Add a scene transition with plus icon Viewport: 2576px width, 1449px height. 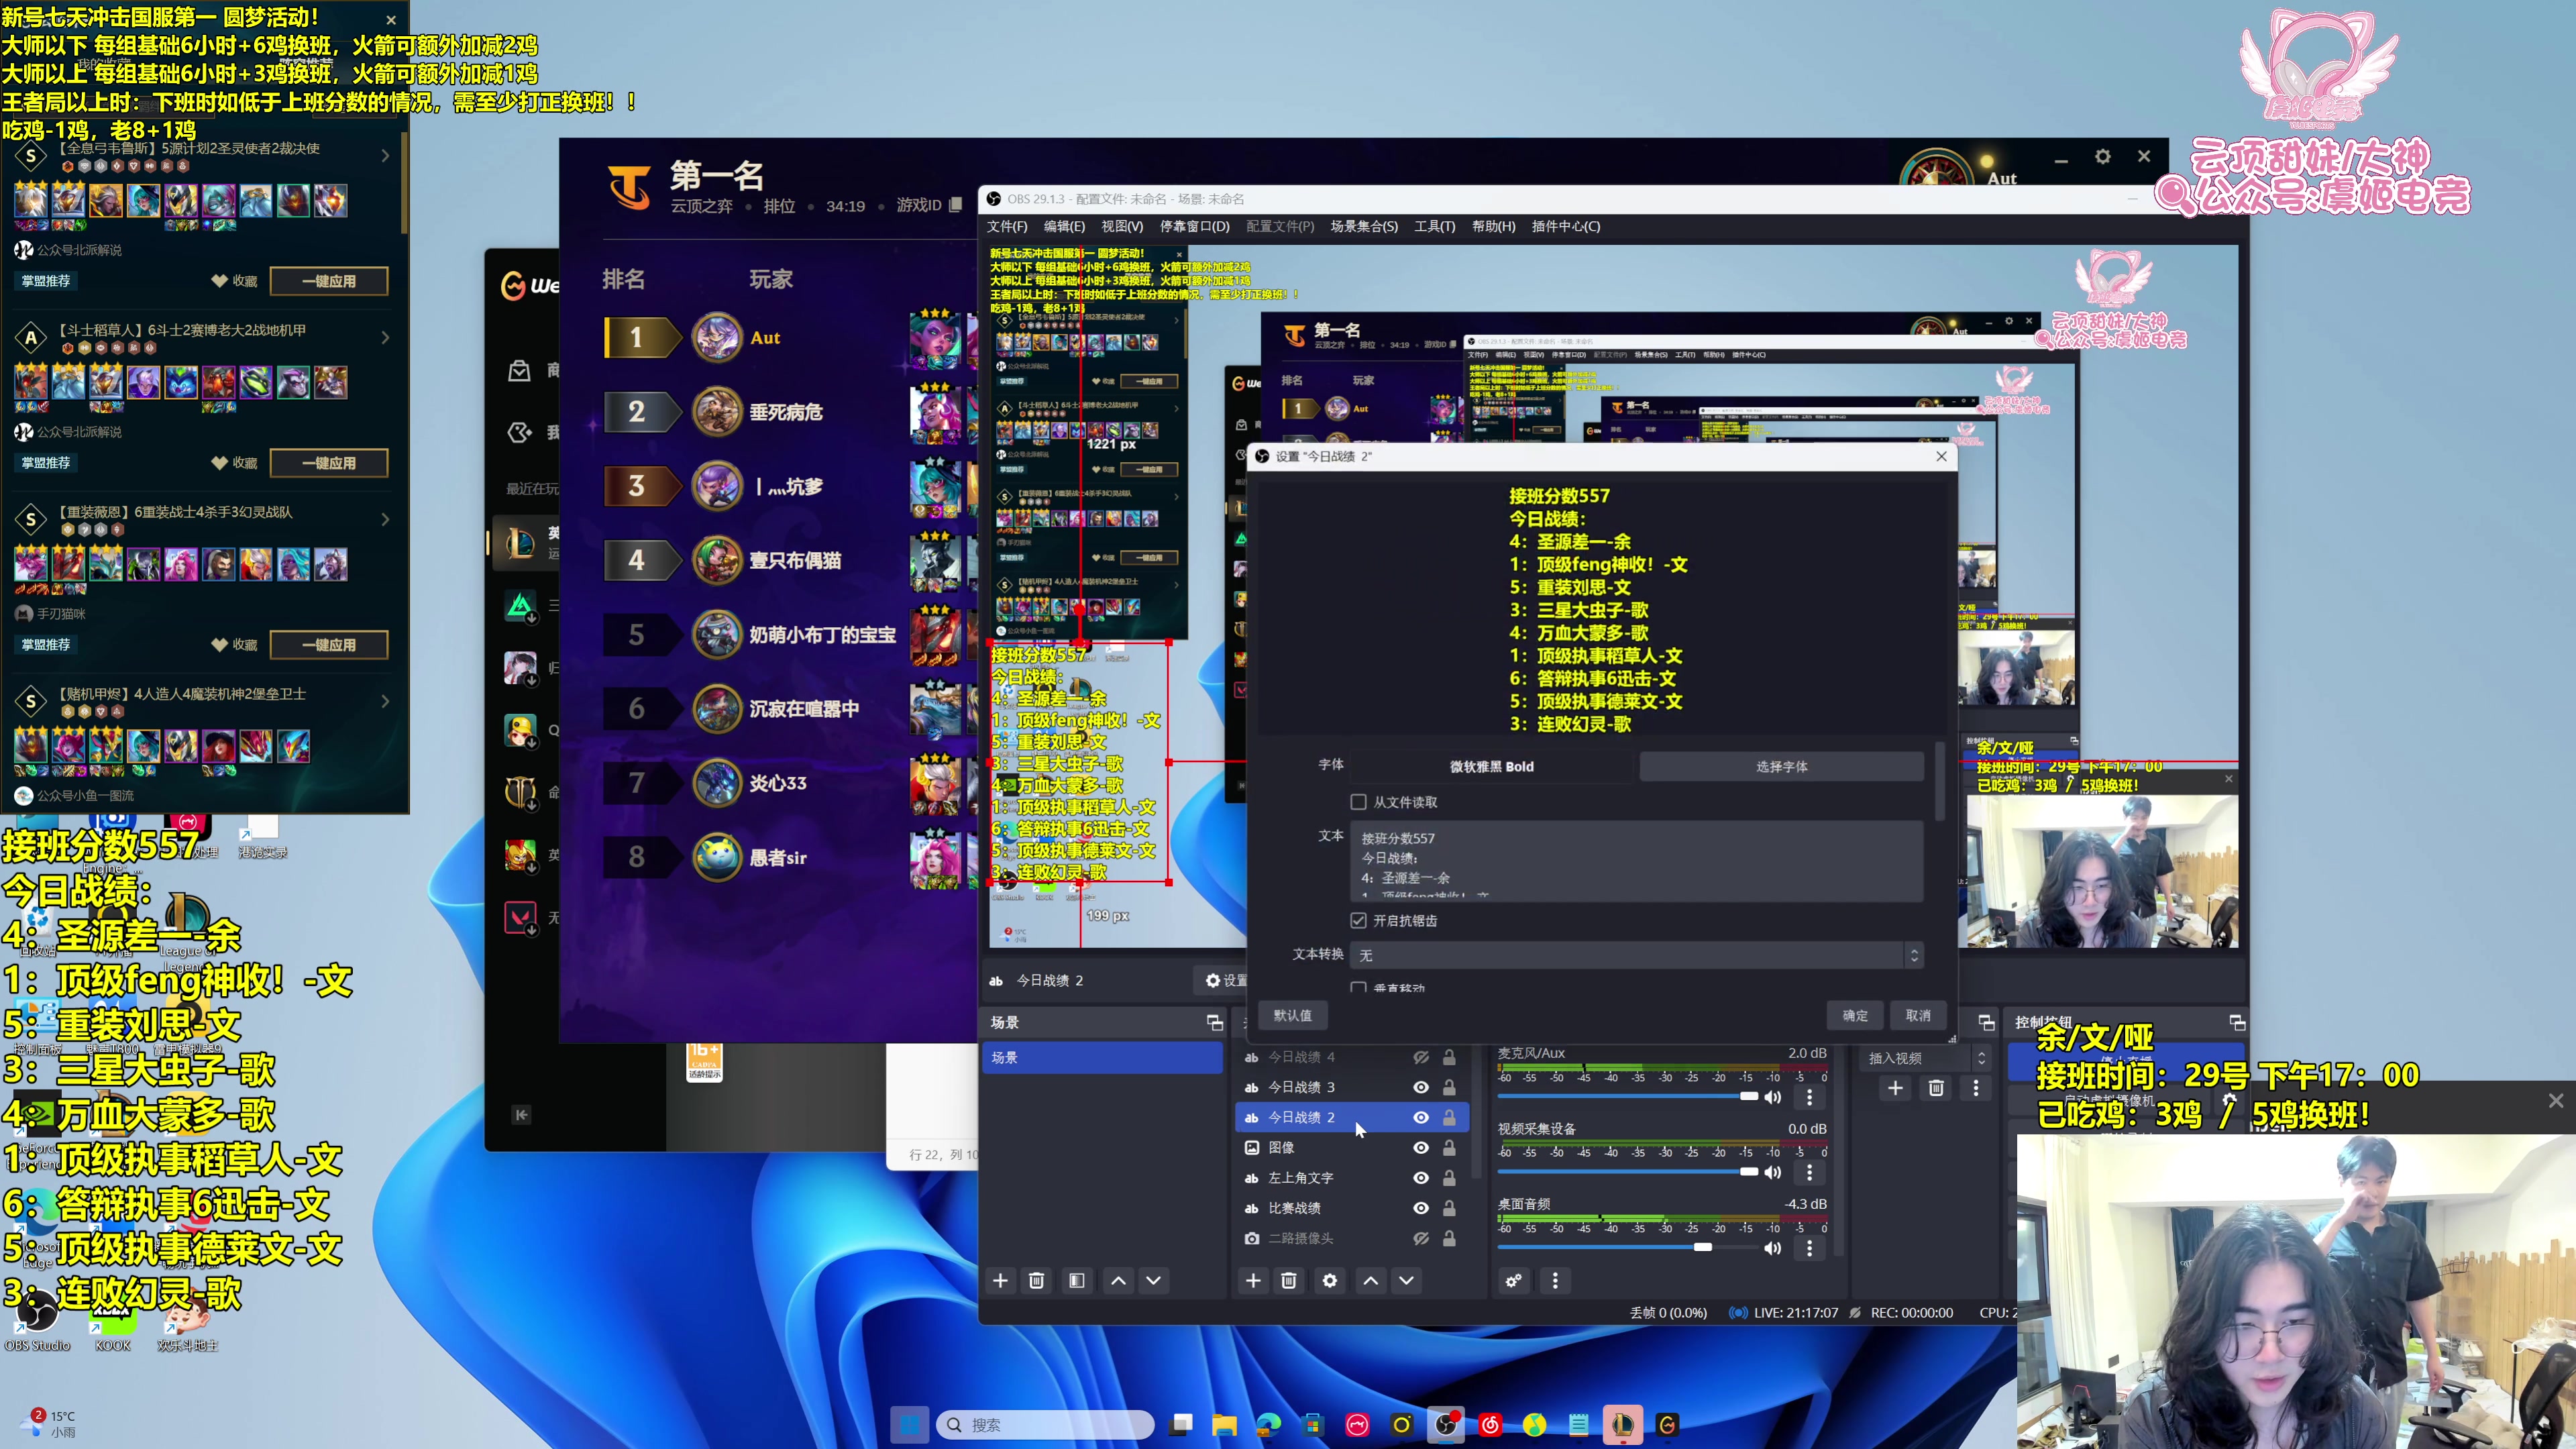1895,1088
